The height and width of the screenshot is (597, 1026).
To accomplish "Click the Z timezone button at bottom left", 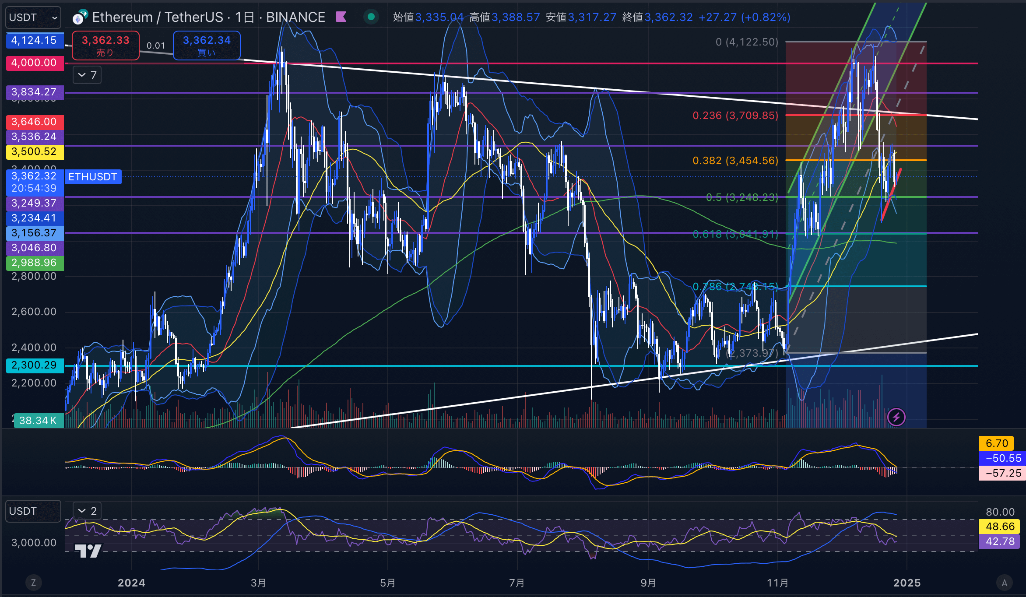I will coord(33,583).
